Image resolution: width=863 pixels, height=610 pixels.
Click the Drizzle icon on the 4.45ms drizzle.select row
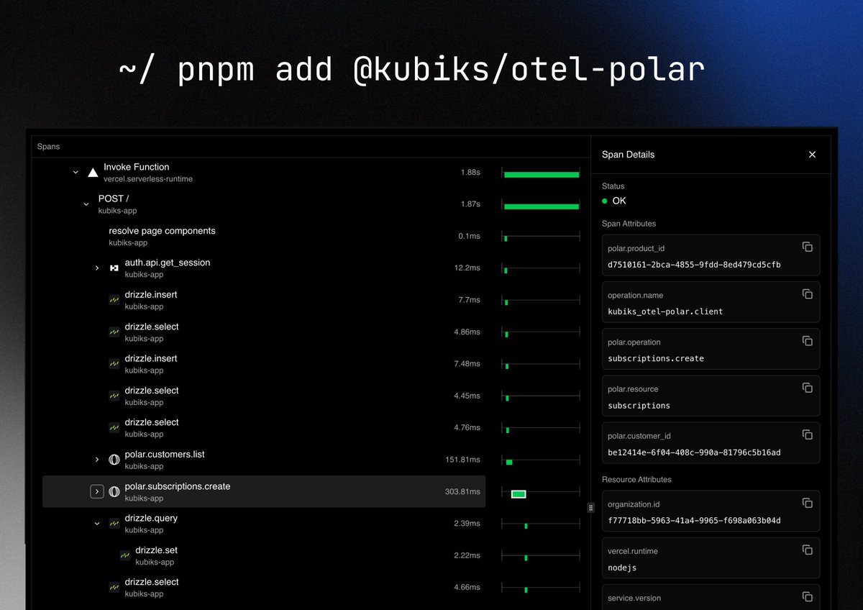[x=114, y=396]
